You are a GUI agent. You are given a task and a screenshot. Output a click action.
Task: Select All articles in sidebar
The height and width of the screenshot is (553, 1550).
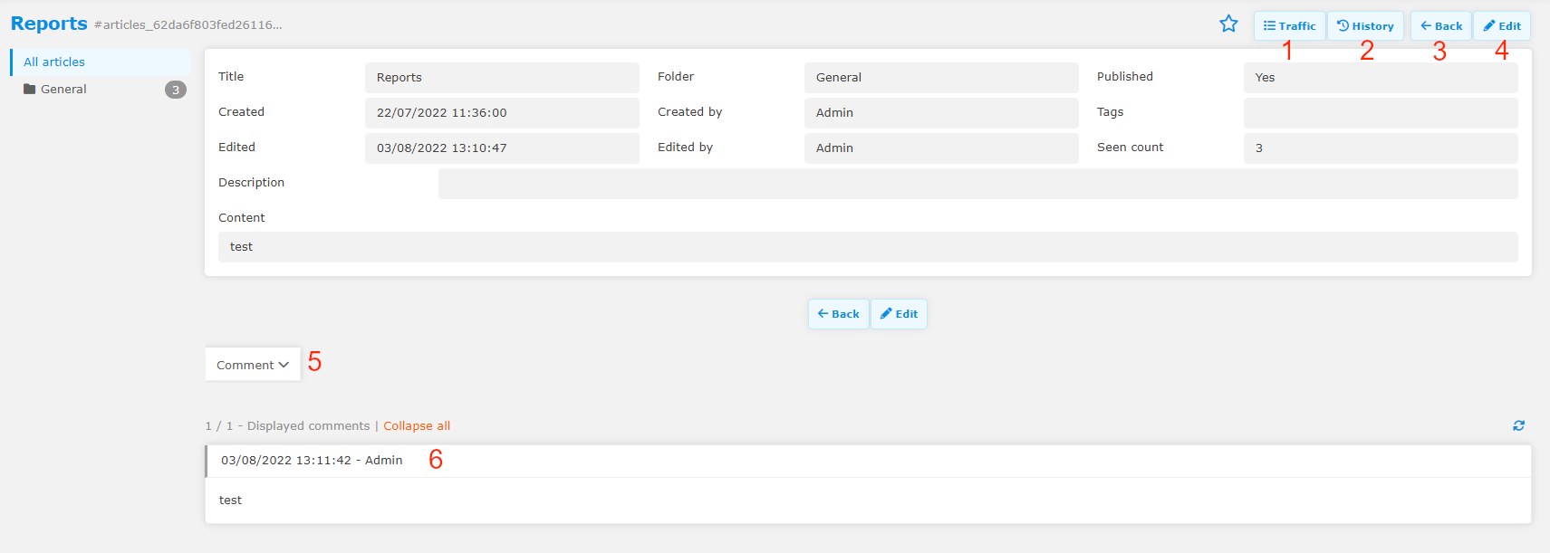pos(54,62)
